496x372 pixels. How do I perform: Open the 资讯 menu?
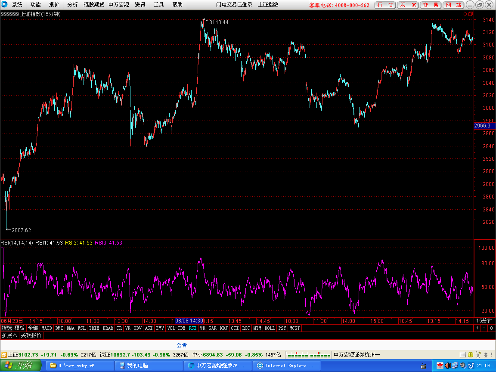[x=140, y=5]
